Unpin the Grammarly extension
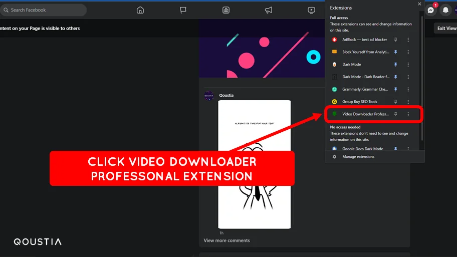Viewport: 457px width, 257px height. (395, 90)
